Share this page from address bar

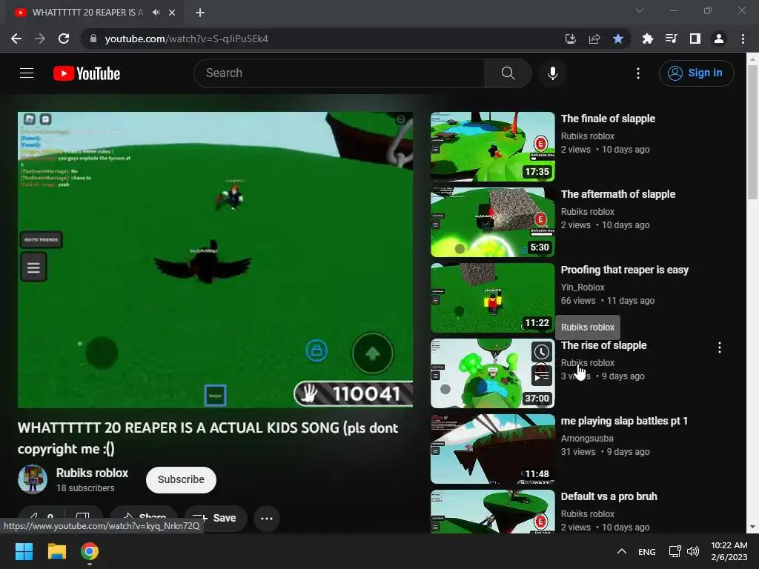coord(594,39)
